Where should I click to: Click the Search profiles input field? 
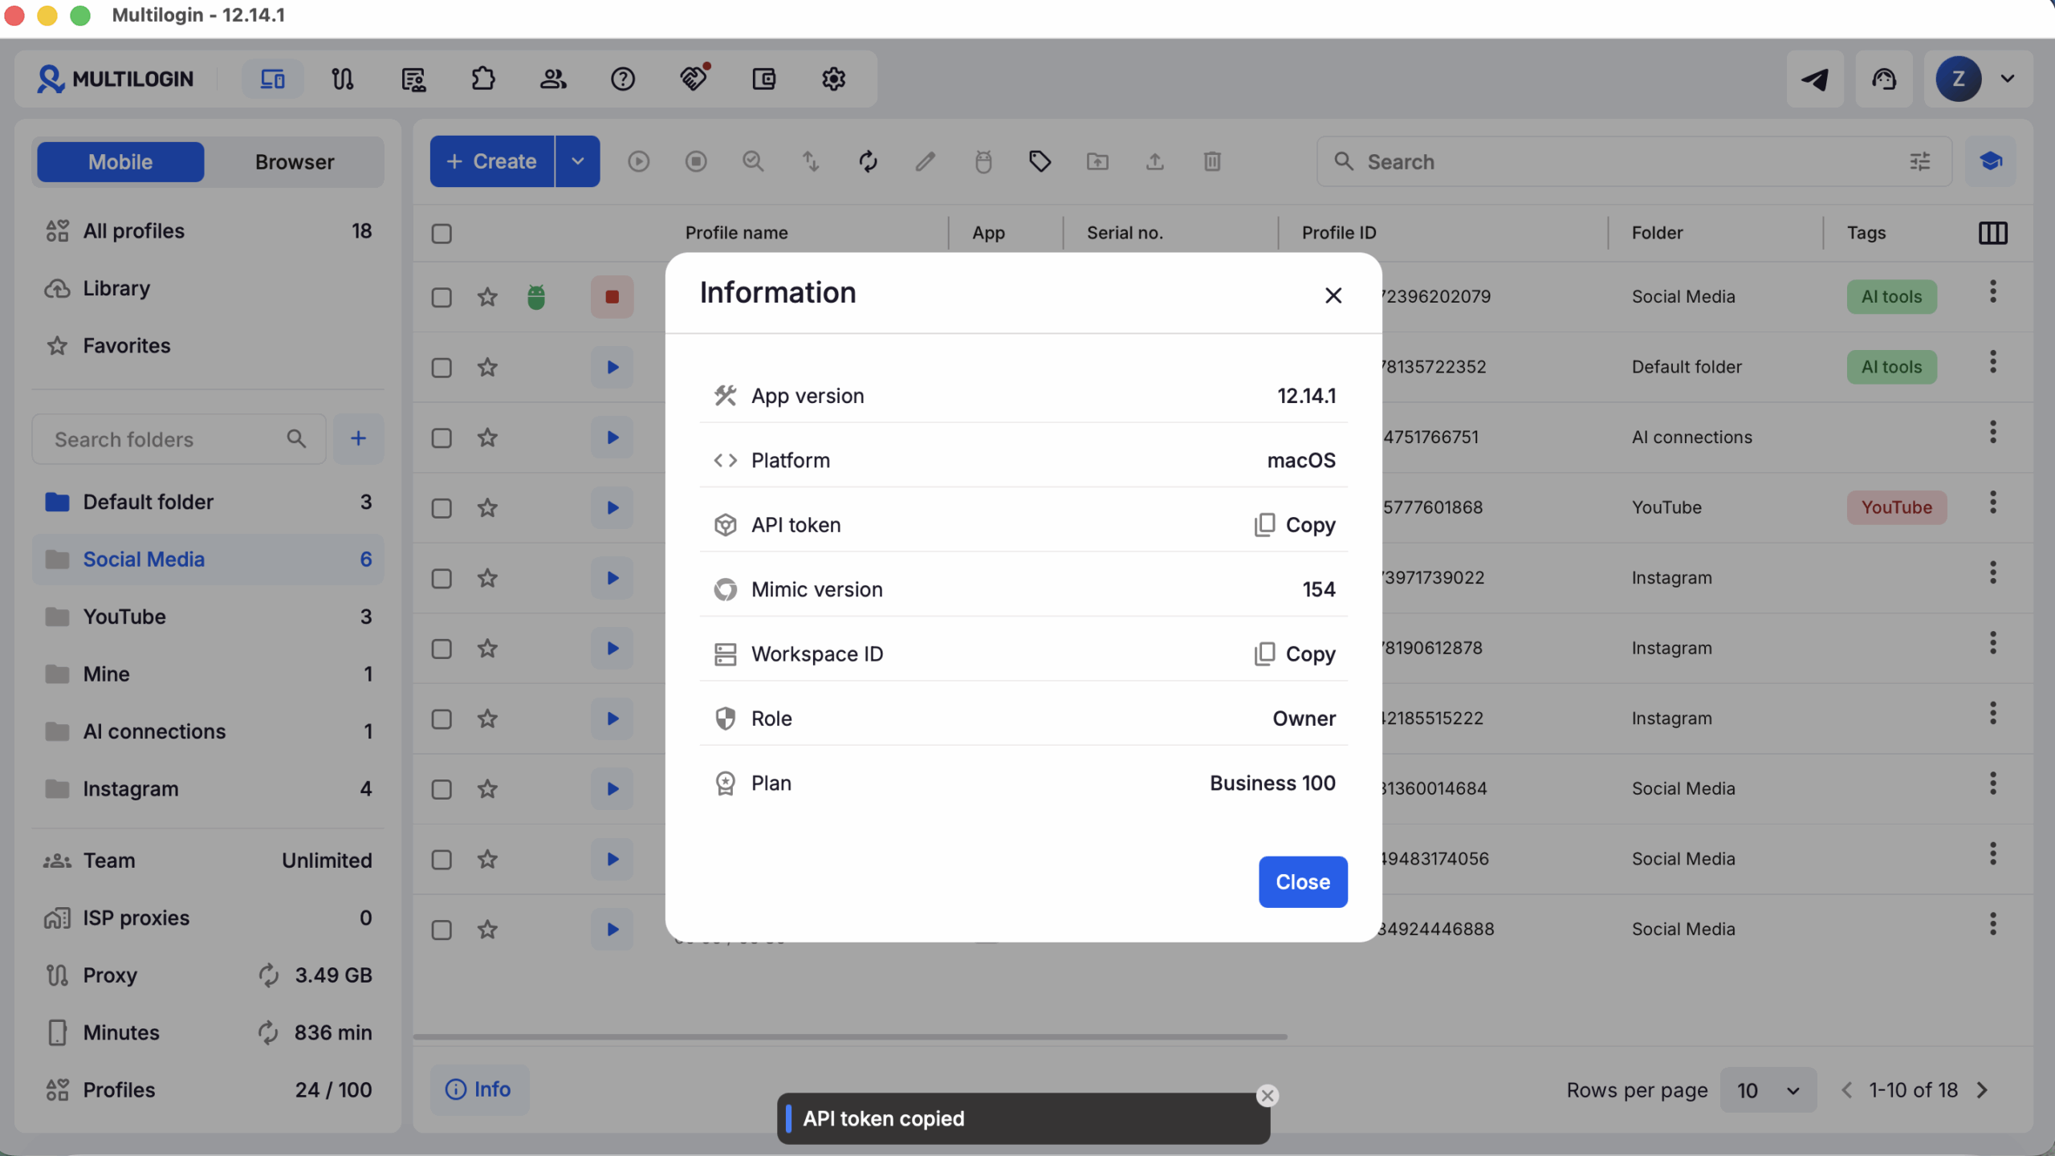[1634, 161]
